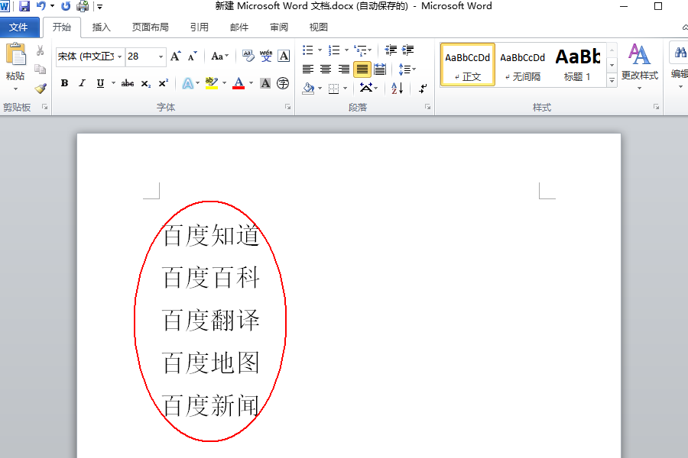The image size is (688, 458).
Task: Toggle italic formatting
Action: (82, 83)
